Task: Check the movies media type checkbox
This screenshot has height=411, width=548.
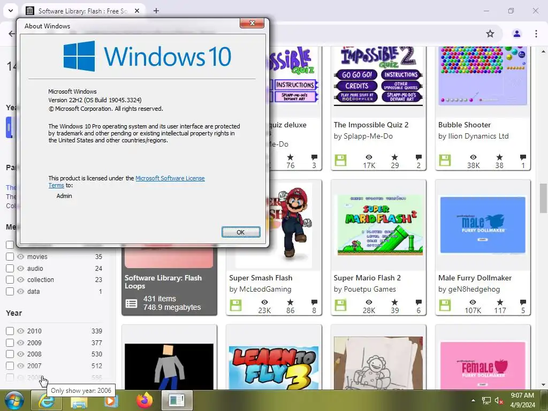Action: [x=10, y=256]
